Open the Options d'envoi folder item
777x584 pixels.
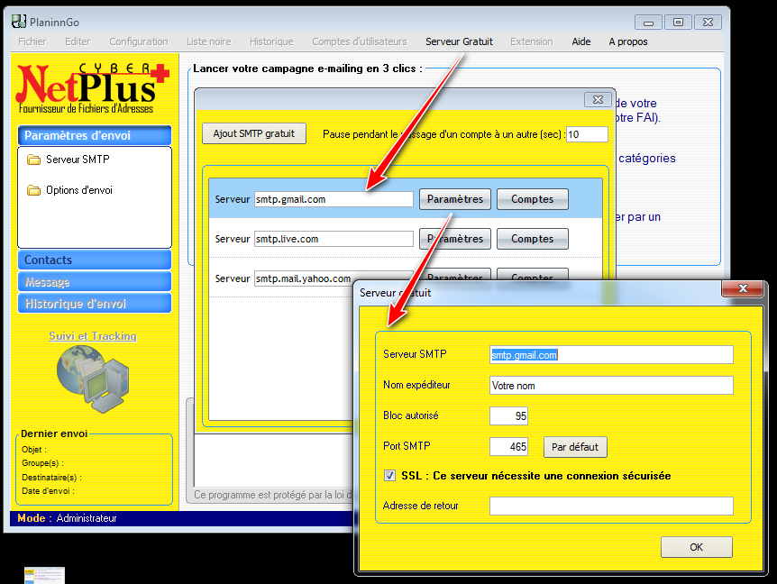coord(78,191)
